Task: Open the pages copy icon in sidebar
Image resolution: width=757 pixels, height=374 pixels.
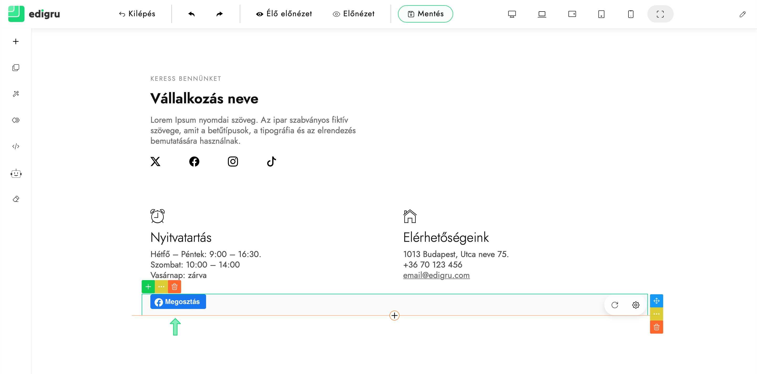Action: click(x=16, y=68)
